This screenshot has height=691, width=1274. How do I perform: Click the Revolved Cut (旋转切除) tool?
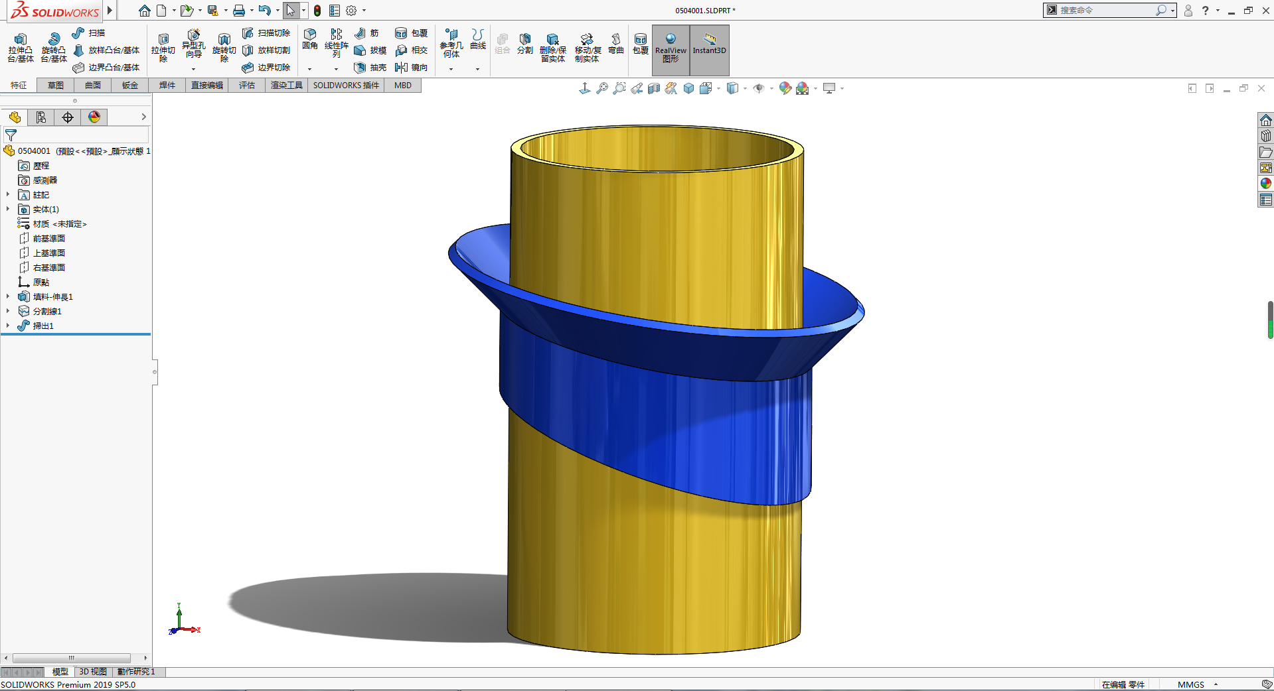[224, 47]
